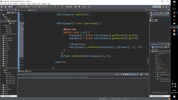Click the New toolbar icon
178x100 pixels.
pyautogui.click(x=2, y=7)
